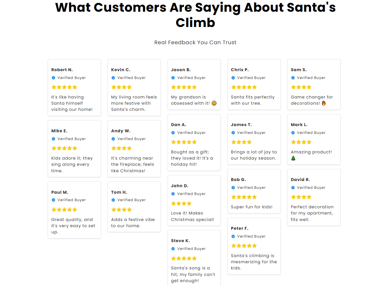Click the Christmas tree emoji in Mark L.'s review
The width and height of the screenshot is (390, 286).
[293, 158]
